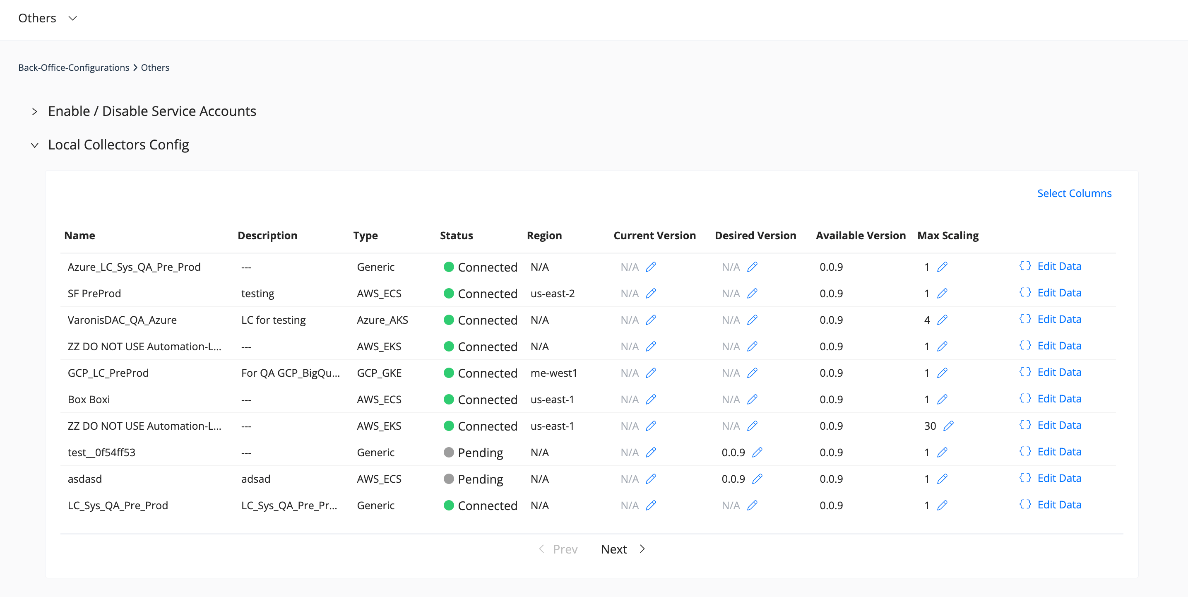Select the GCP_LC_PreProd name cell
The image size is (1188, 597).
(108, 373)
